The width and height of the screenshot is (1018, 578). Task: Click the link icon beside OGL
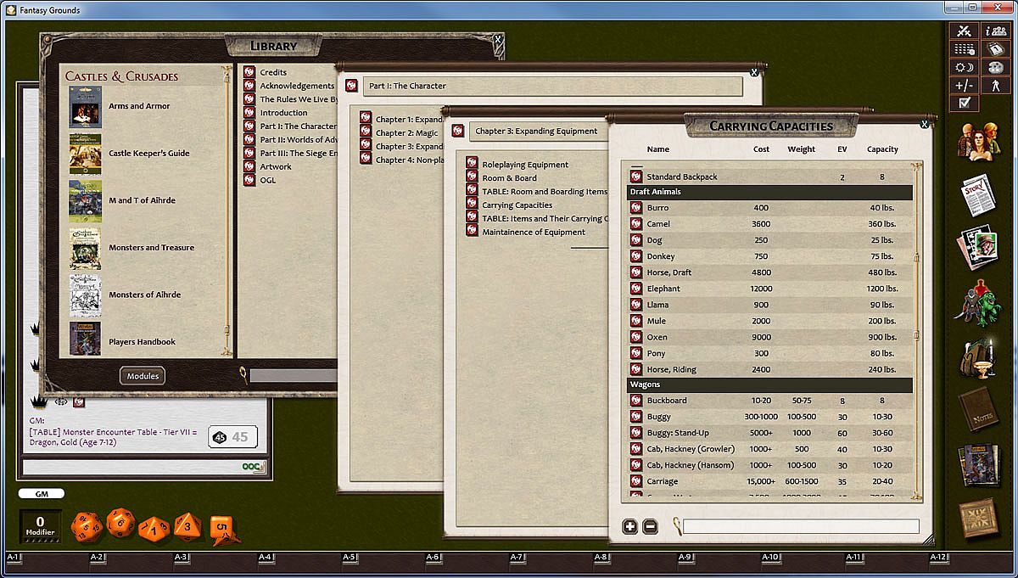coord(249,180)
